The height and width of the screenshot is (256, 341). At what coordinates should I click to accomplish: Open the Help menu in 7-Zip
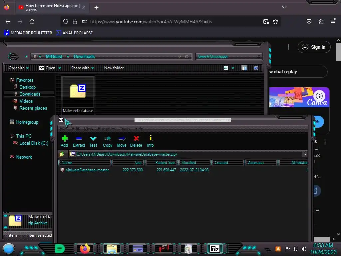(139, 129)
